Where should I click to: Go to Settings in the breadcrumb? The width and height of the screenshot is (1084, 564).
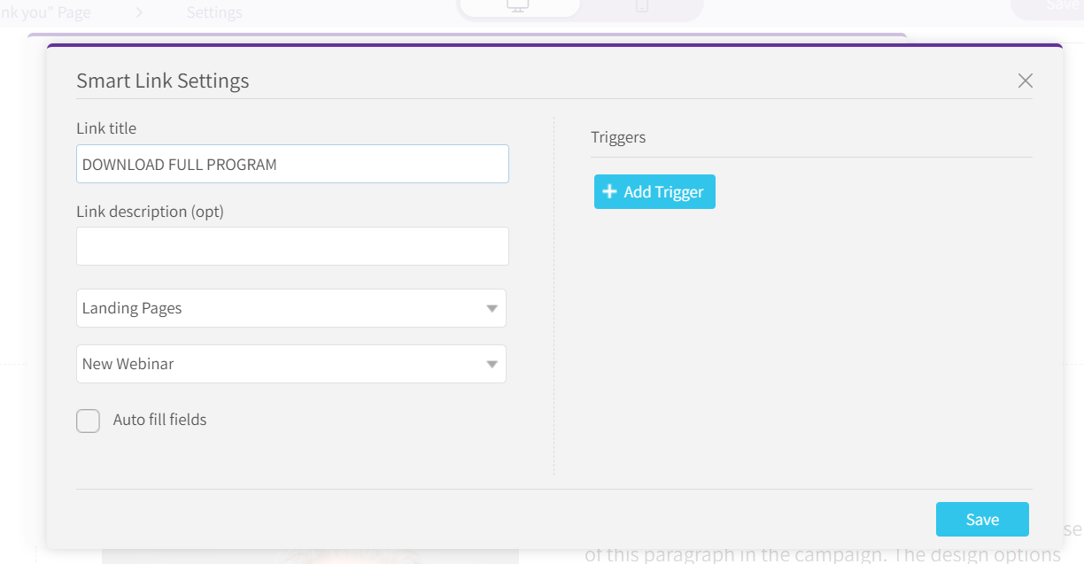[214, 12]
